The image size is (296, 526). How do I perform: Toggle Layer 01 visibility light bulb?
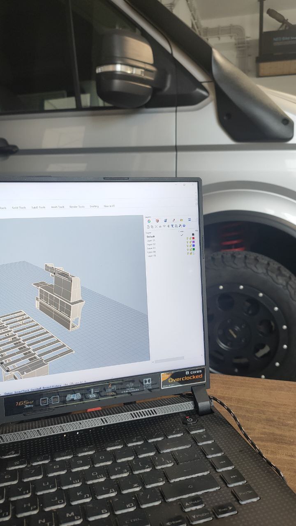click(187, 238)
